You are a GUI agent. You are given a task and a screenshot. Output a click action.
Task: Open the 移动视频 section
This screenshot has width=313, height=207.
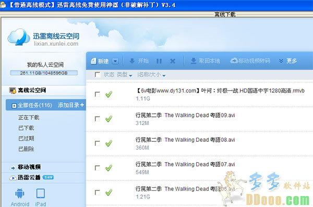pos(29,167)
